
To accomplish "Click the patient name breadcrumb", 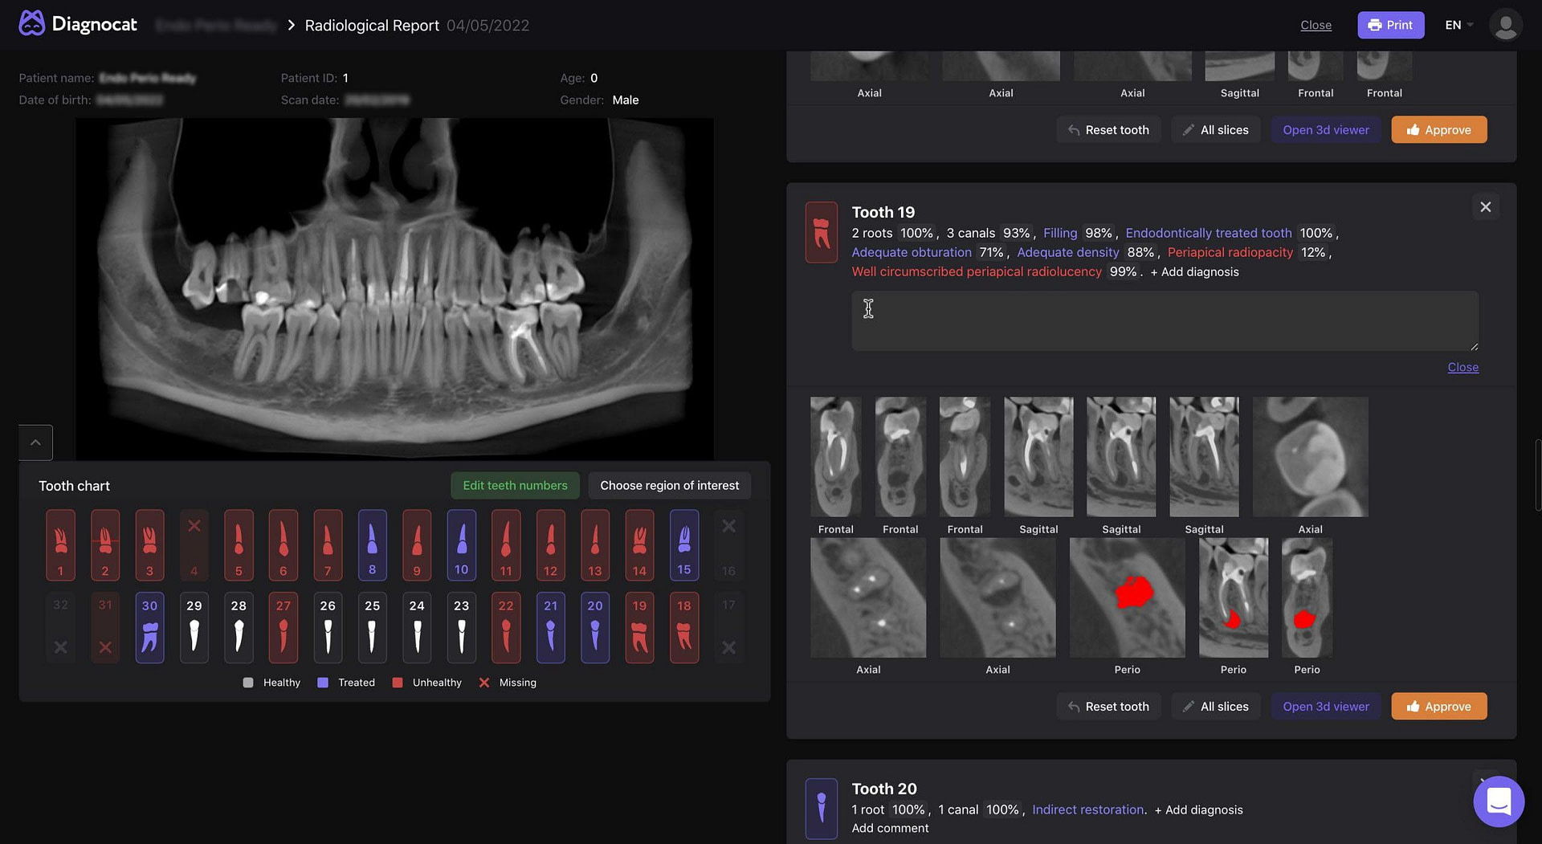I will coord(215,25).
